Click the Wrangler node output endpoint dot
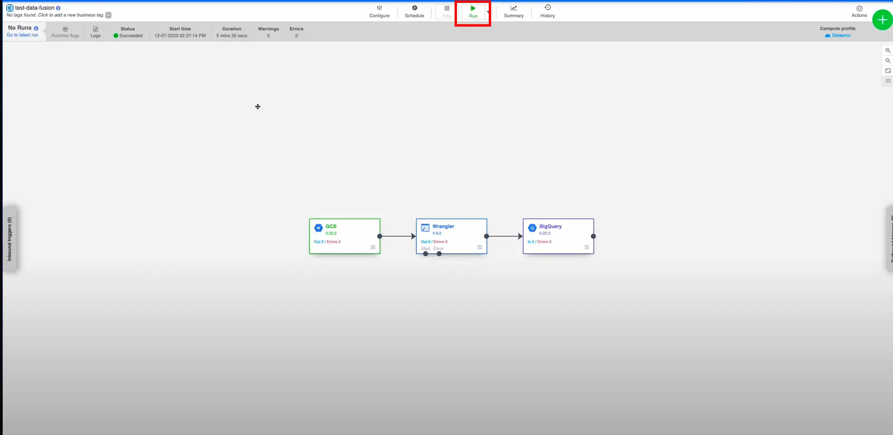Image resolution: width=893 pixels, height=435 pixels. 486,236
